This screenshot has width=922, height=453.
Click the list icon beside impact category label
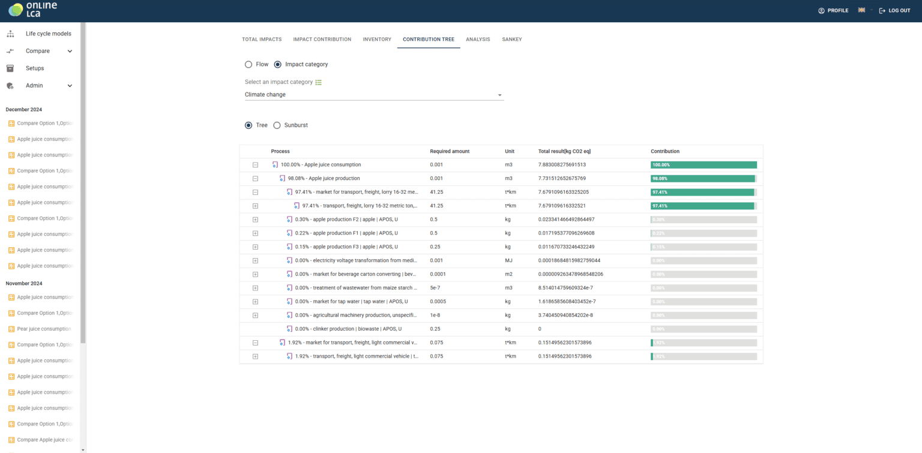(319, 82)
